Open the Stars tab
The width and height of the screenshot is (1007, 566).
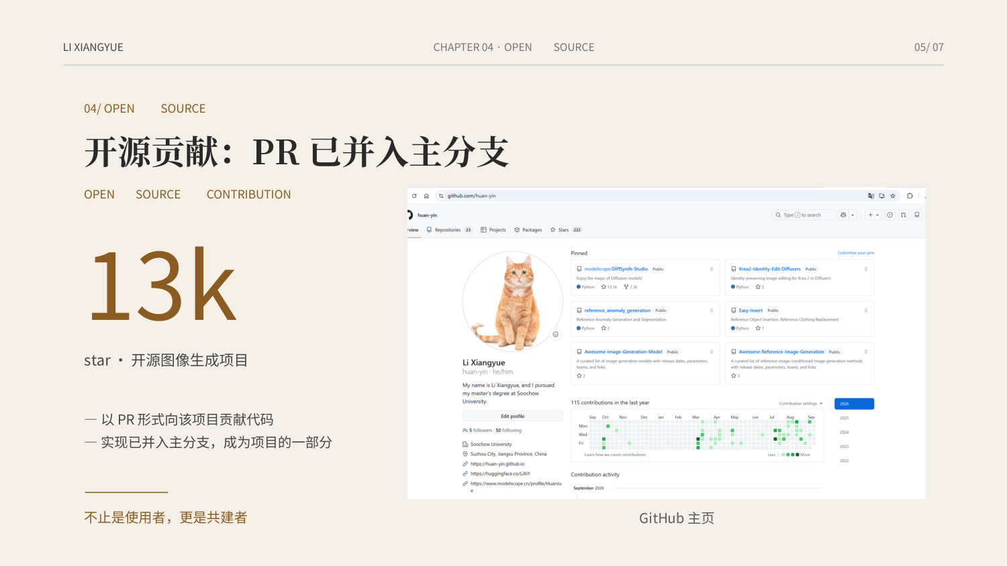pos(566,230)
